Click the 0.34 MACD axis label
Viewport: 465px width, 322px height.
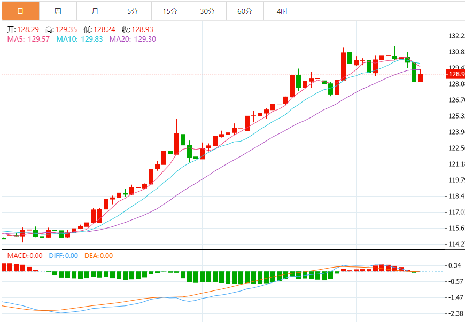[x=455, y=265]
